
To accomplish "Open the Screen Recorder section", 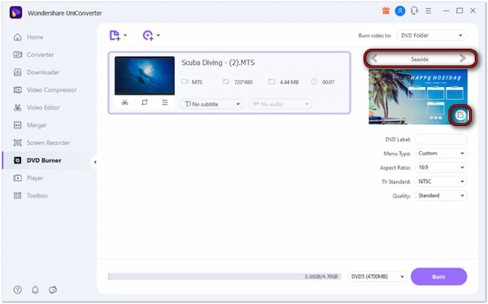I will (x=41, y=143).
